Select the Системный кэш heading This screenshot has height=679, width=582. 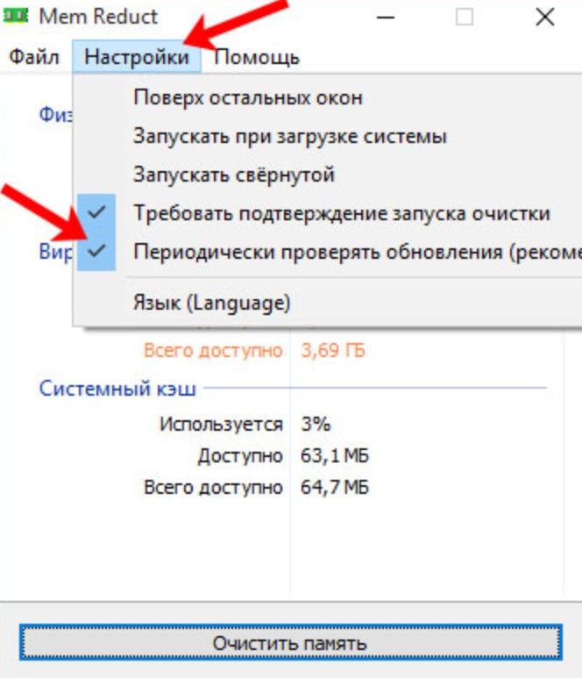117,389
